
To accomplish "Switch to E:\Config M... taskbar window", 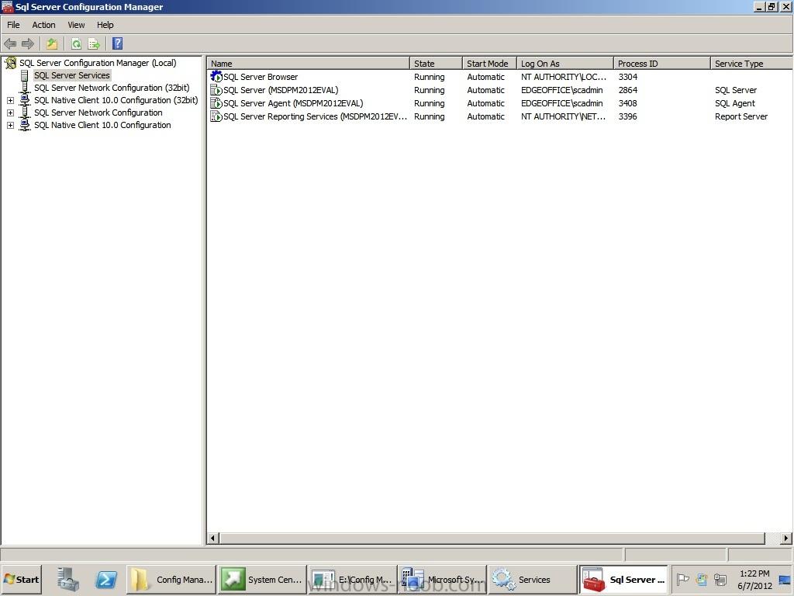I will point(353,579).
